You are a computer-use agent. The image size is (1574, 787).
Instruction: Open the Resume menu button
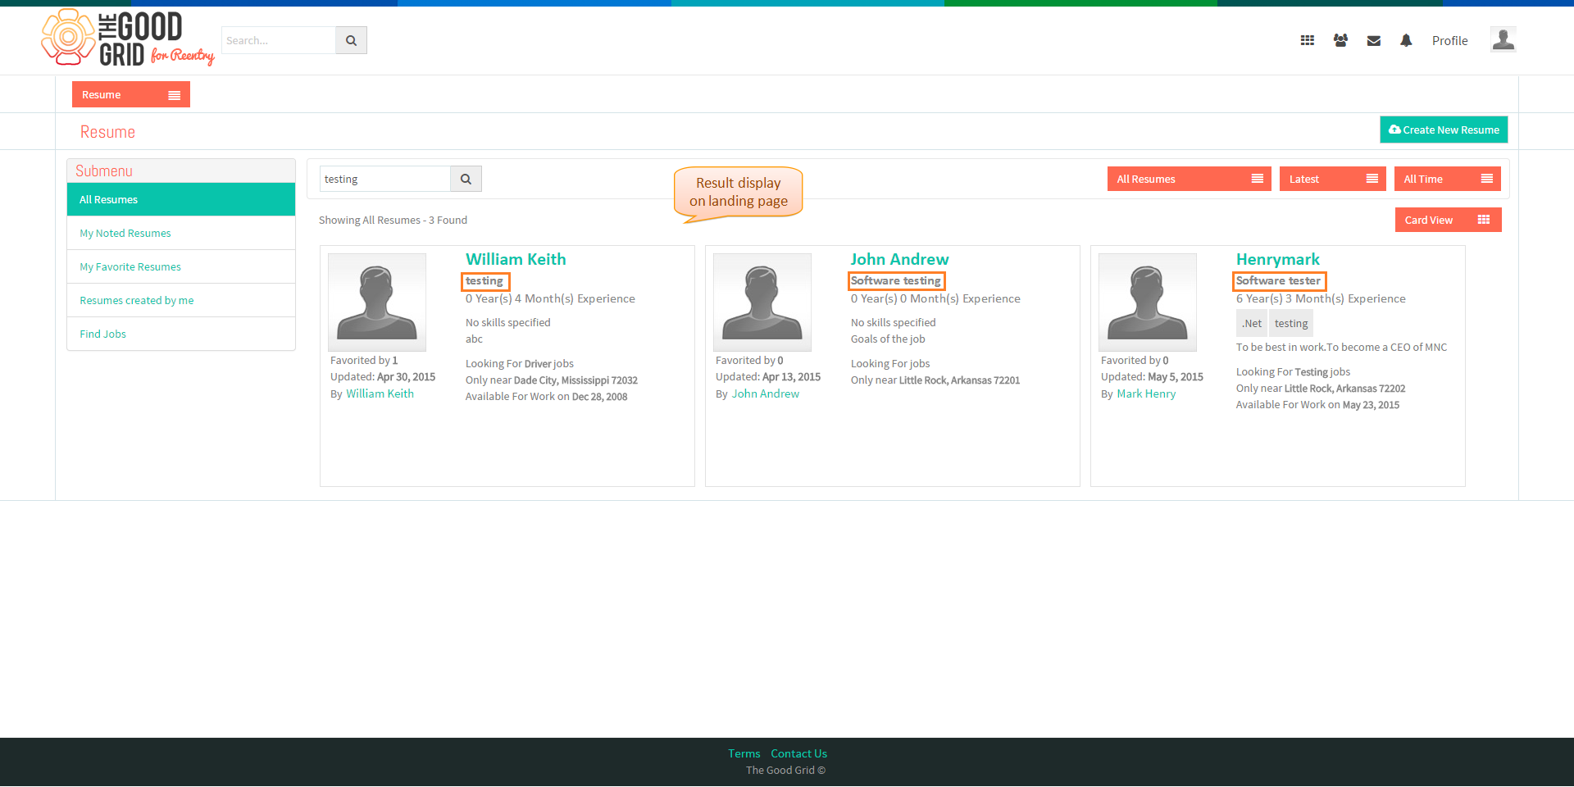tap(131, 94)
